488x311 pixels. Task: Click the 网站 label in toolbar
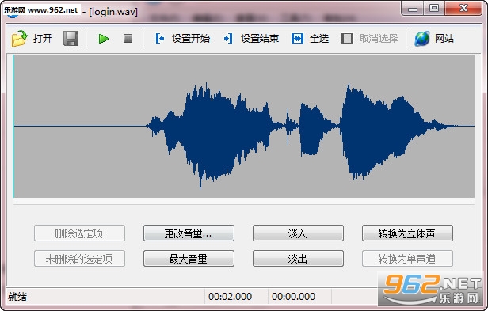pos(444,39)
